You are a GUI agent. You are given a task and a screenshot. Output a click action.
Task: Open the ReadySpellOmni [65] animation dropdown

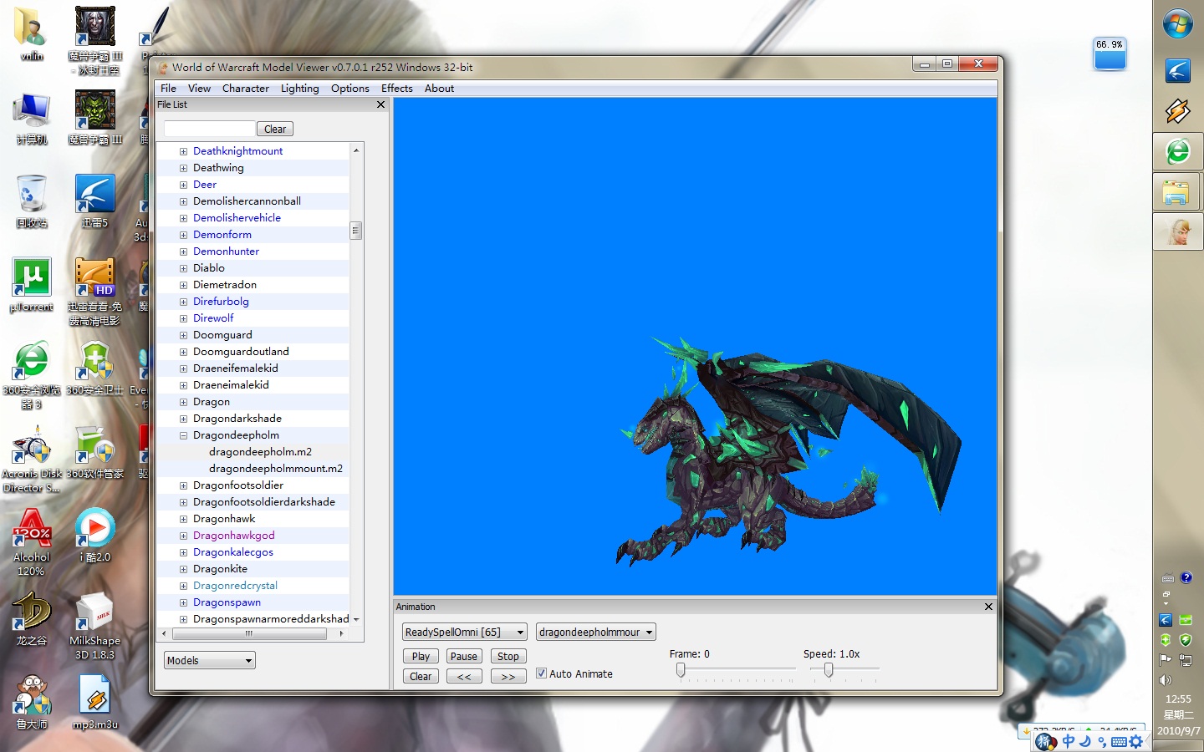[x=464, y=632]
